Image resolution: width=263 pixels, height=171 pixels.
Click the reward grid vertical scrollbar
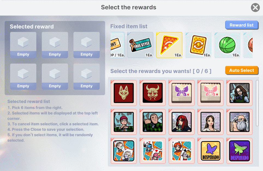(257, 103)
